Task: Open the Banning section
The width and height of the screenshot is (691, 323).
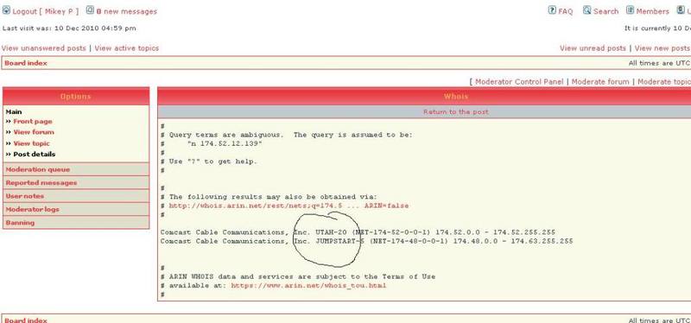Action: [76, 223]
